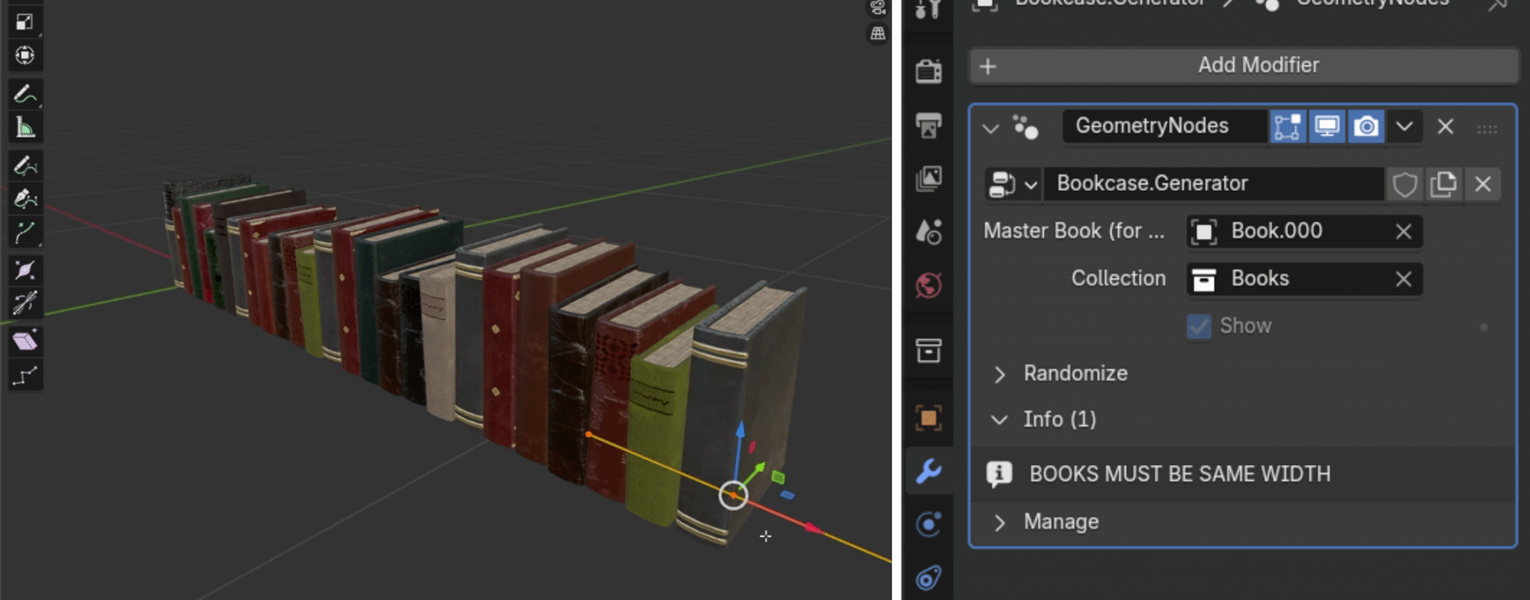Image resolution: width=1530 pixels, height=600 pixels.
Task: Toggle the modifier edit mode display
Action: point(1287,127)
